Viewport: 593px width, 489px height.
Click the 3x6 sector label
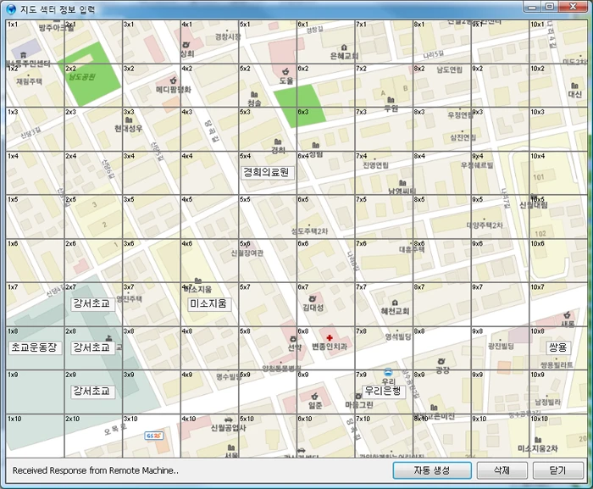[129, 243]
